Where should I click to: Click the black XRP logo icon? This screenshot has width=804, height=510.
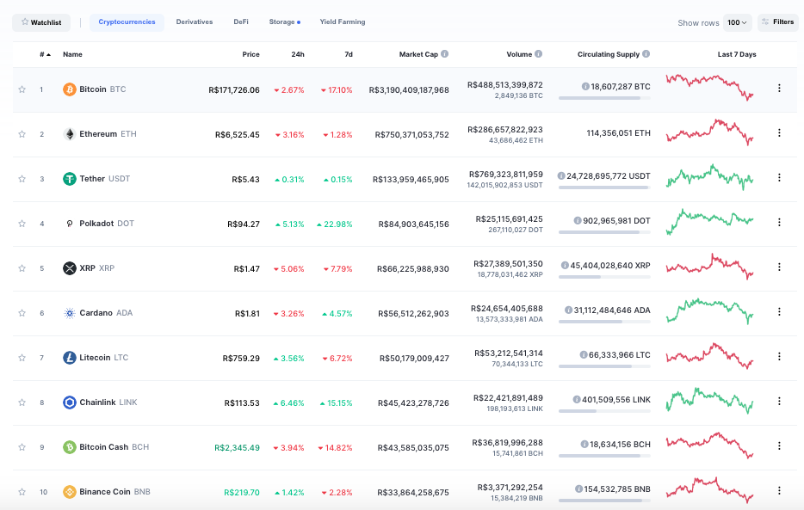(x=69, y=268)
